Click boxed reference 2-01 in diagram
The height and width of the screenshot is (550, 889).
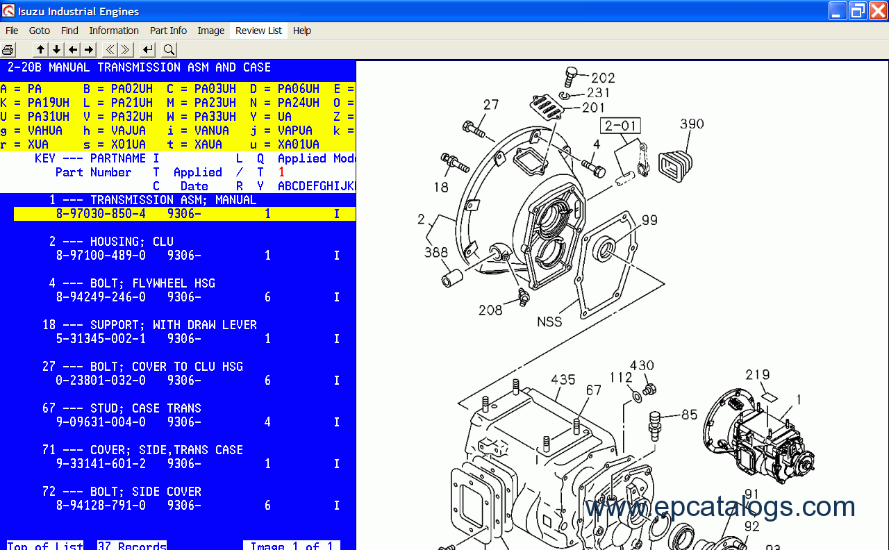tap(621, 126)
